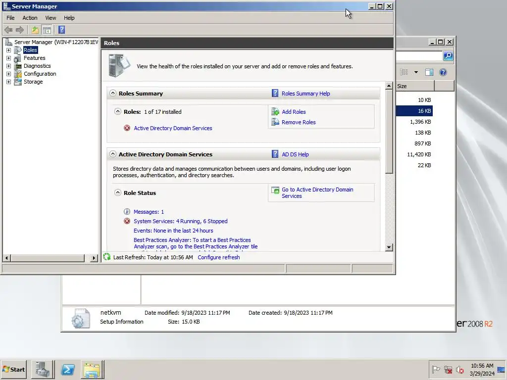Click the Add Roles link
This screenshot has height=380, width=507.
pos(294,112)
